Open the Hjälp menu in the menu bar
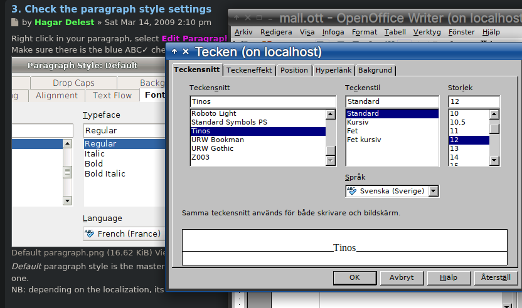This screenshot has width=522, height=308. [x=491, y=32]
